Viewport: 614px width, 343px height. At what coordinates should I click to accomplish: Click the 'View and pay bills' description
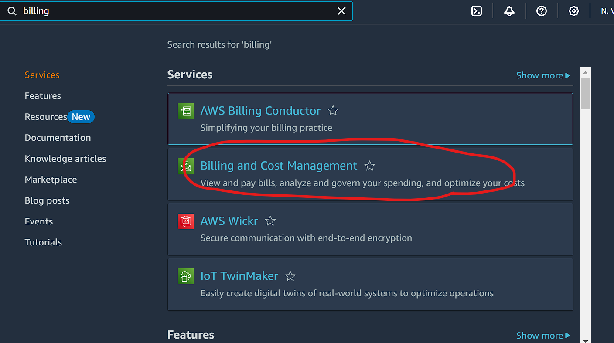tap(362, 183)
